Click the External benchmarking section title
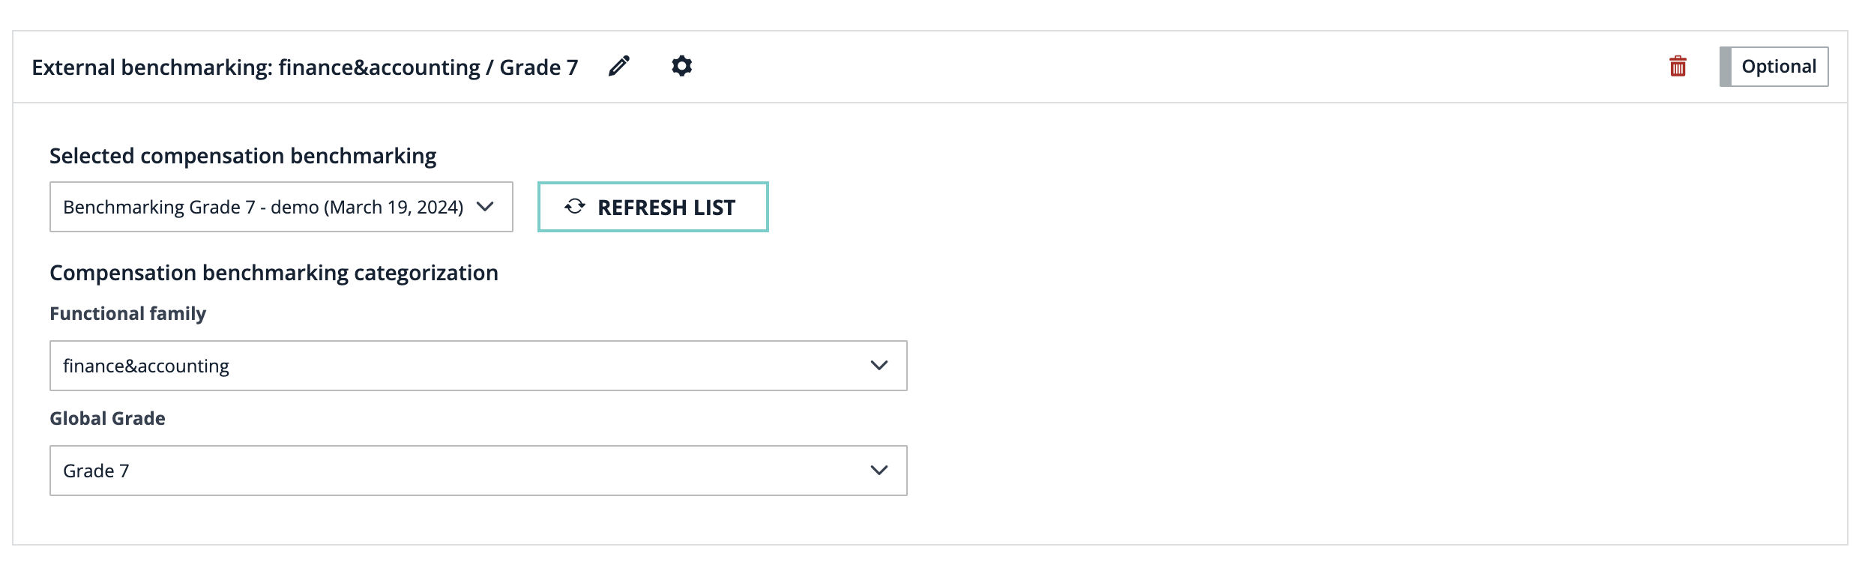This screenshot has width=1874, height=568. (304, 67)
